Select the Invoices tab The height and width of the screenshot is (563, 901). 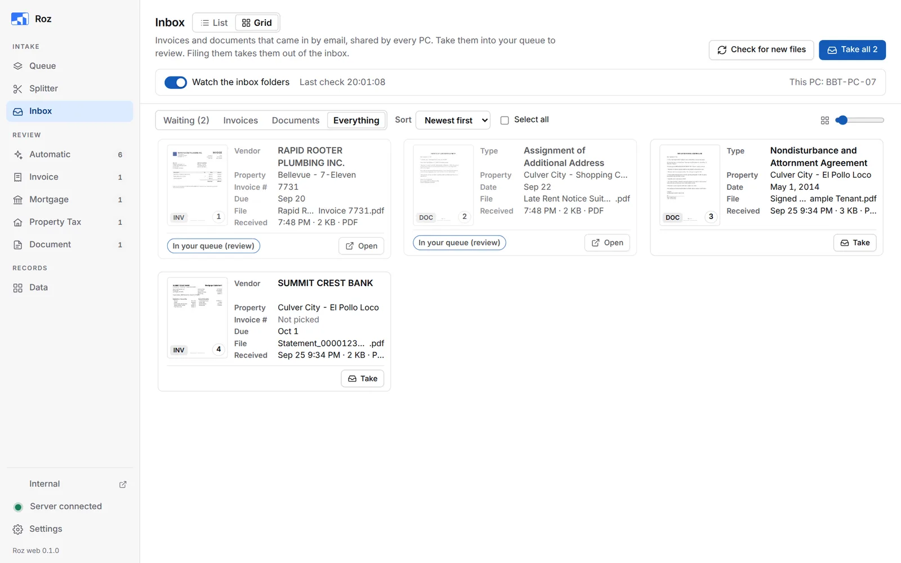pos(240,120)
